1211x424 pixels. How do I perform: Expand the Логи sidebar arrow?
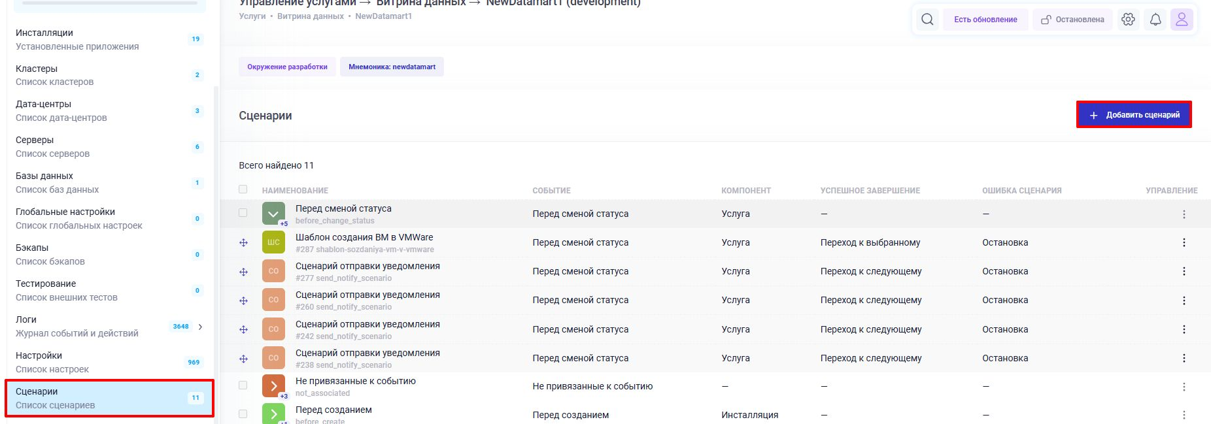(x=200, y=327)
